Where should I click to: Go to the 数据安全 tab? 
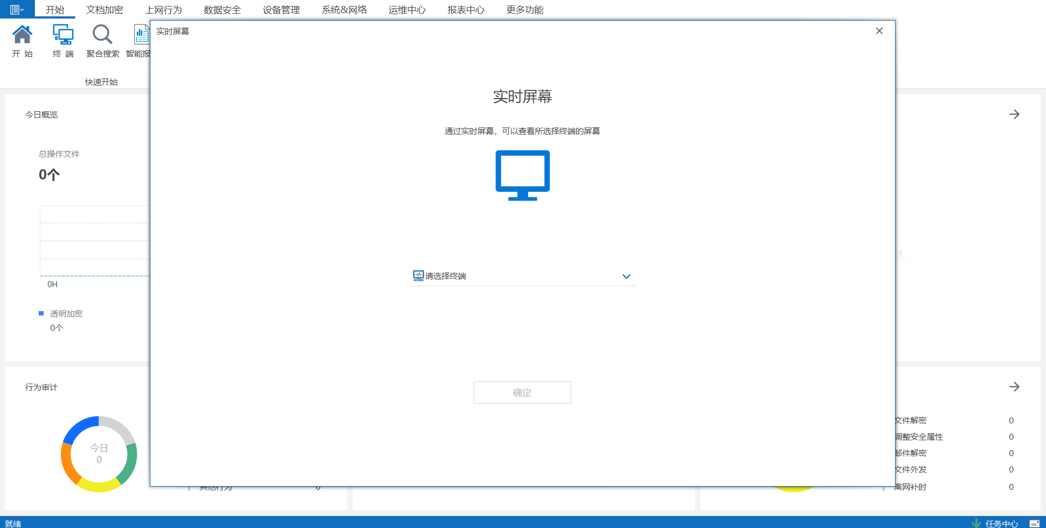[x=222, y=10]
